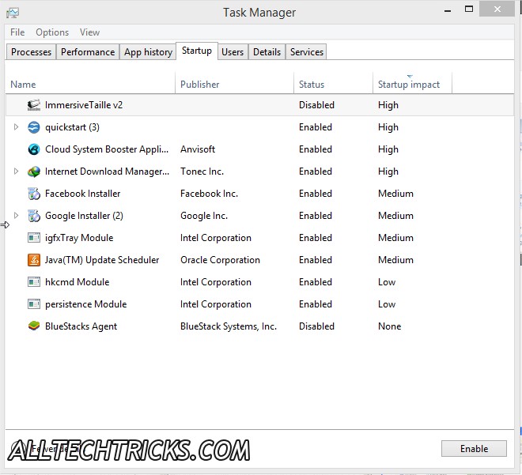Image resolution: width=522 pixels, height=475 pixels.
Task: Click the Disabled status of BlueStacks Agent
Action: 316,326
